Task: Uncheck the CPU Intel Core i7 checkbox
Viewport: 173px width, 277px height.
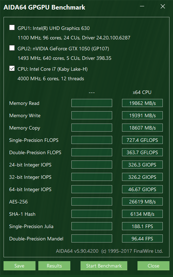Action: (12, 68)
